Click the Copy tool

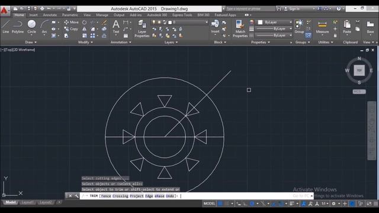71,29
